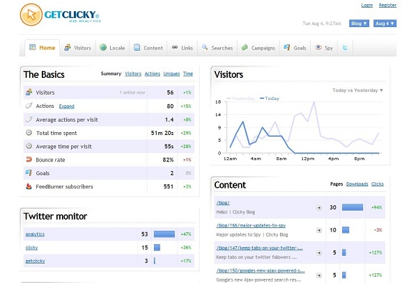Open the Content tab
Screen dimensions: 418x283
tap(148, 48)
